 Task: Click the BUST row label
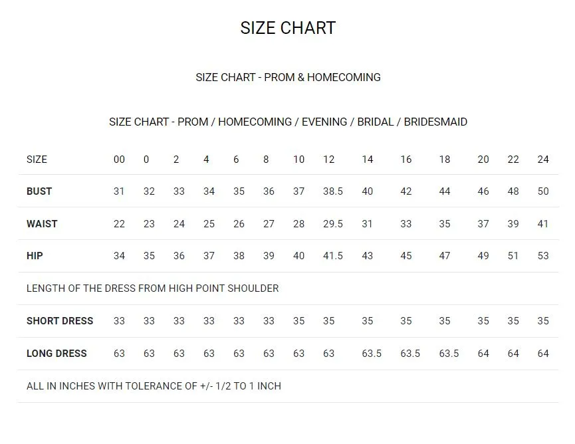click(x=39, y=191)
